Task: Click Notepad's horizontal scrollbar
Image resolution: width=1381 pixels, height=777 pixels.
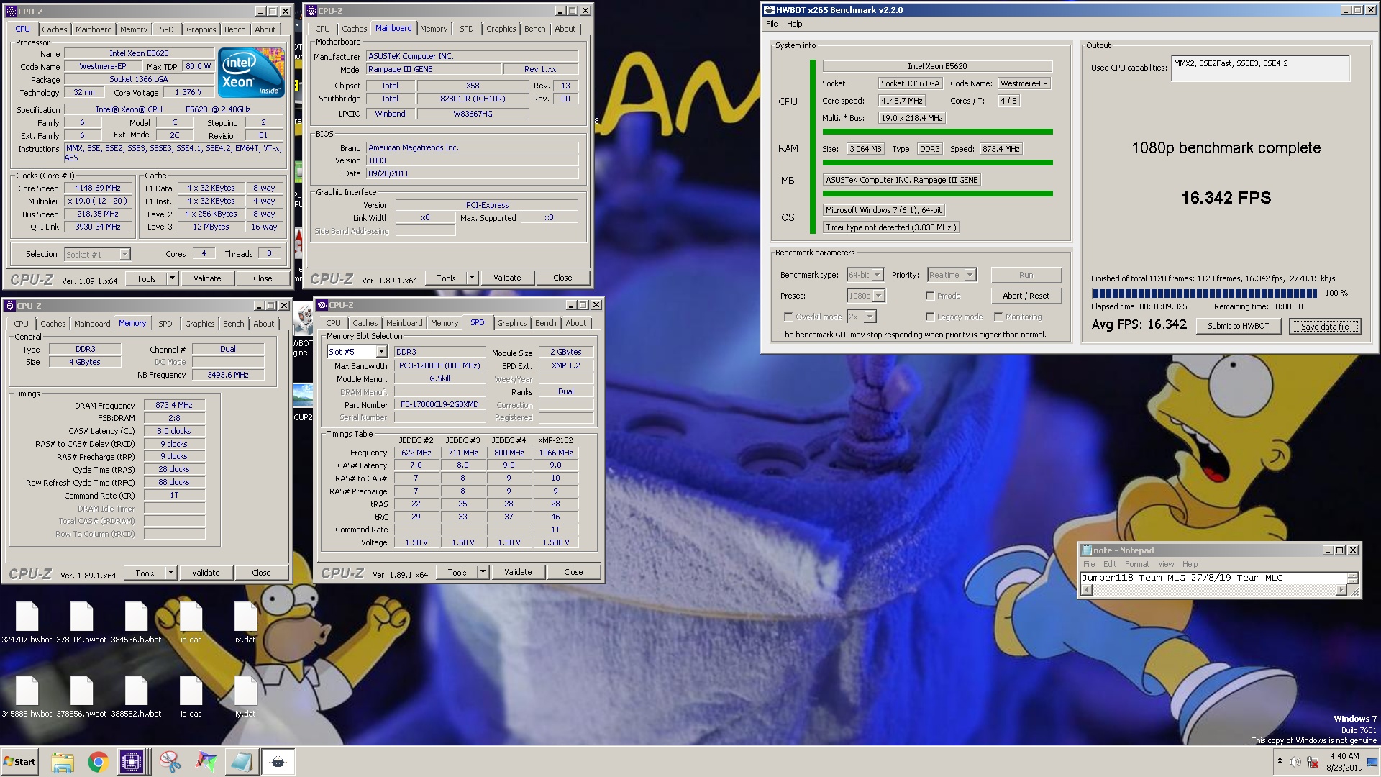Action: (1213, 590)
